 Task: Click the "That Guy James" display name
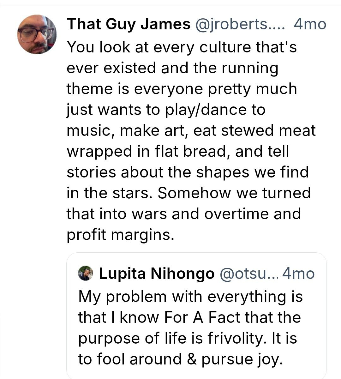[129, 24]
